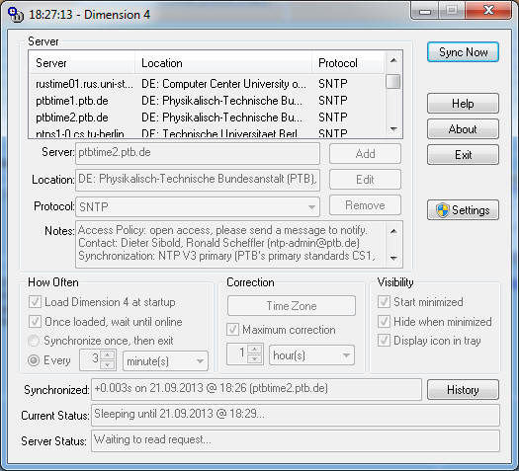Open the minute(s) interval unit dropdown
Image resolution: width=519 pixels, height=471 pixels.
pos(165,361)
